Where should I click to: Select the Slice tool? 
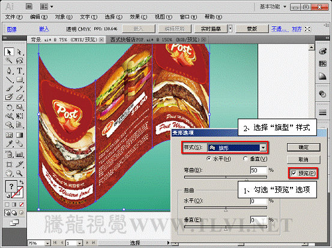[x=19, y=164]
